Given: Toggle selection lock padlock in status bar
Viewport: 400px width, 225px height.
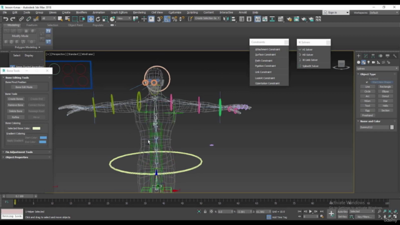Looking at the screenshot, I should (205, 211).
